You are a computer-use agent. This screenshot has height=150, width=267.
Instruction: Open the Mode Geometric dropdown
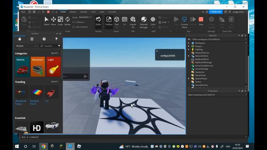(x=85, y=17)
